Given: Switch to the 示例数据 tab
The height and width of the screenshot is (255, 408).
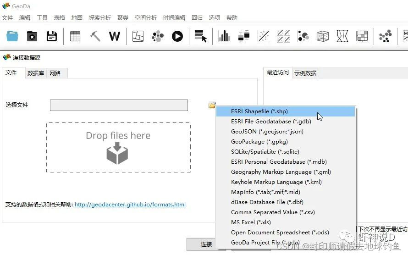Looking at the screenshot, I should tap(305, 73).
